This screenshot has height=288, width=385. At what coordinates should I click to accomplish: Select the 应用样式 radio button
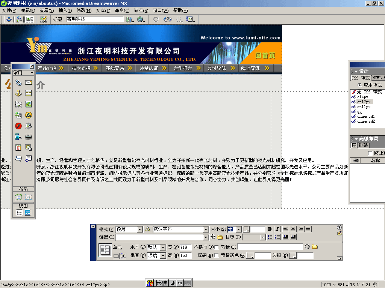359,85
